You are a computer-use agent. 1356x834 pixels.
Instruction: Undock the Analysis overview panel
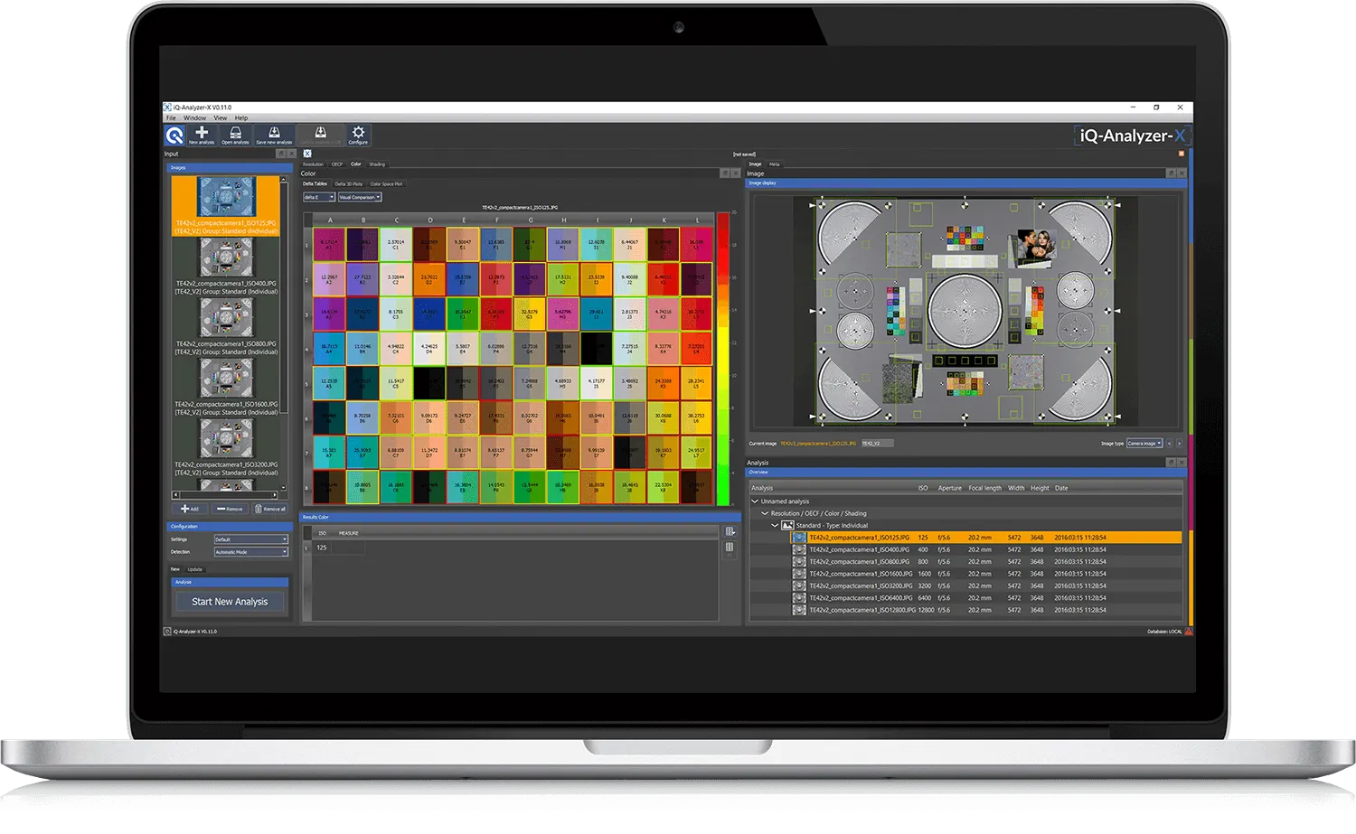(x=1172, y=462)
